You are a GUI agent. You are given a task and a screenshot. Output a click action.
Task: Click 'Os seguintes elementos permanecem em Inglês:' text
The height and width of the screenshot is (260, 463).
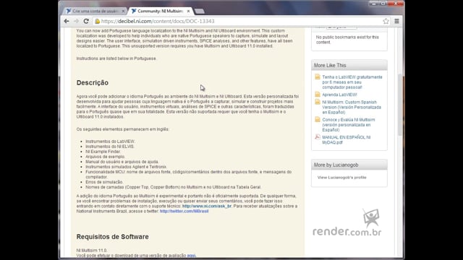pyautogui.click(x=122, y=129)
